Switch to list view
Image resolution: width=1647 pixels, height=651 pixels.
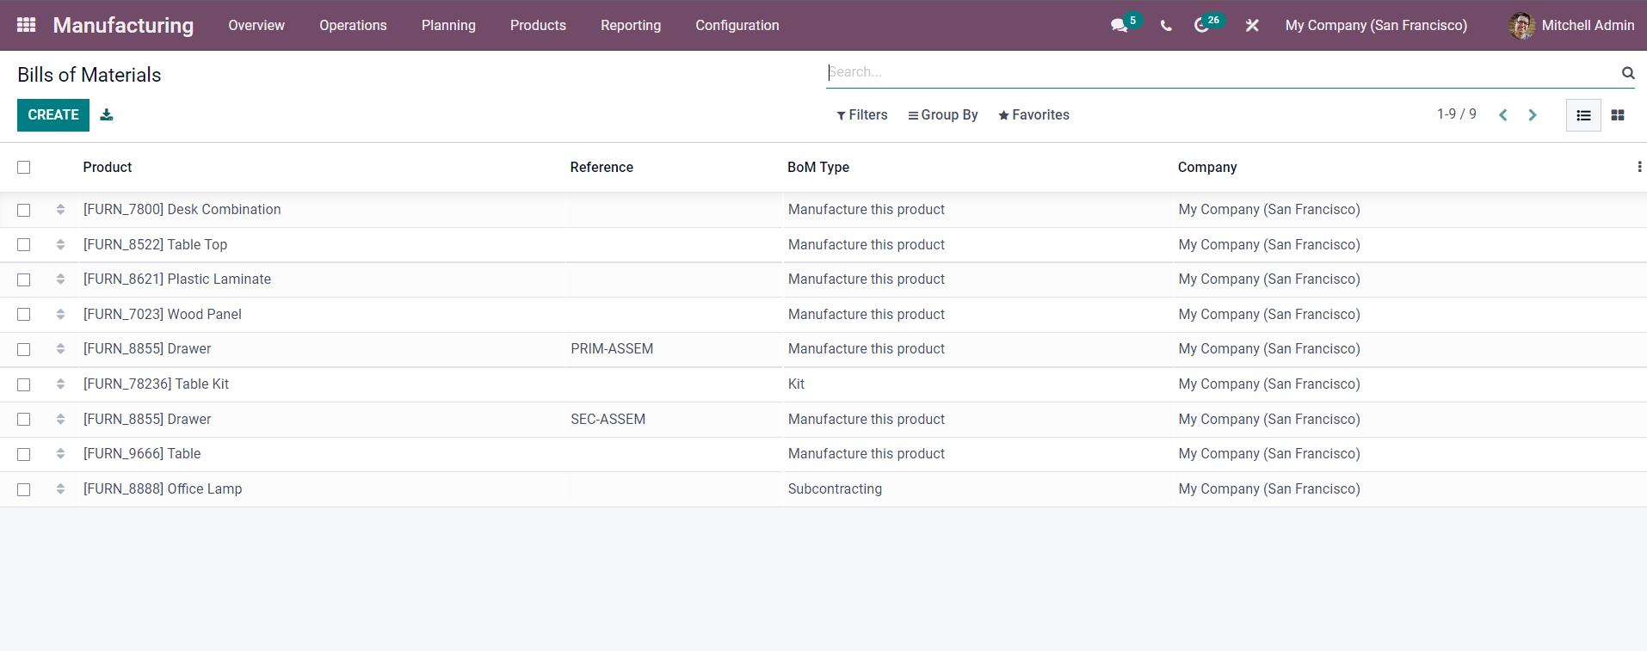pyautogui.click(x=1583, y=115)
